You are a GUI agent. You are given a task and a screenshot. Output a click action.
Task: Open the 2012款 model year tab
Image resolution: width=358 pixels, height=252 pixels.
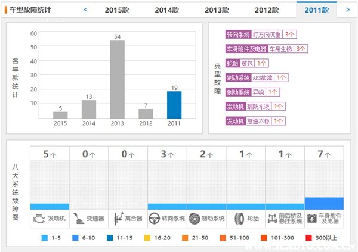point(267,10)
